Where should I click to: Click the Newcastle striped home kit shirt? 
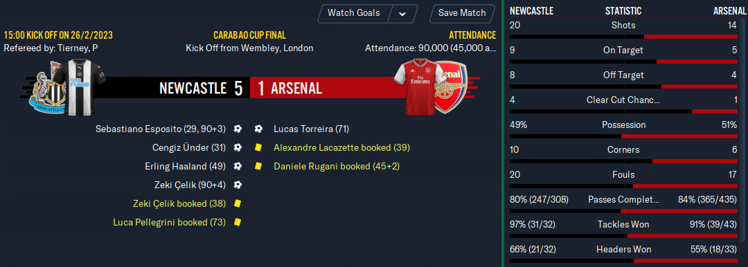coord(80,87)
